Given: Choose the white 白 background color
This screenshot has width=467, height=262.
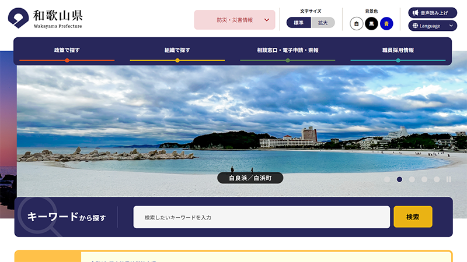Looking at the screenshot, I should point(356,24).
